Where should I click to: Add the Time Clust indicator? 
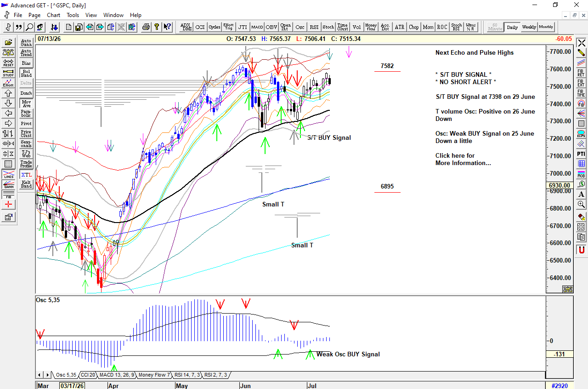(x=342, y=27)
